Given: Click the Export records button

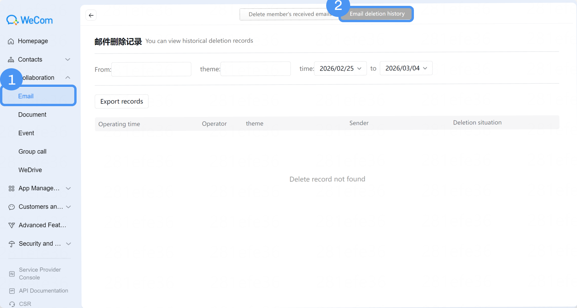Looking at the screenshot, I should 122,101.
